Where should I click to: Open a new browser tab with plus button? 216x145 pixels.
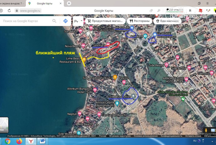(69, 3)
